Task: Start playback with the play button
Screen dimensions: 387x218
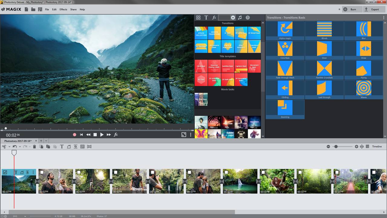Action: pyautogui.click(x=102, y=135)
